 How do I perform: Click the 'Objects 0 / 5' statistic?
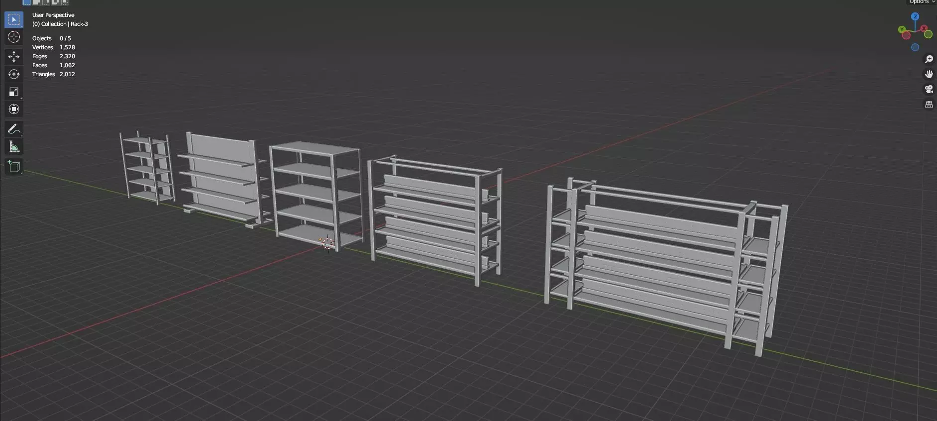pos(52,38)
